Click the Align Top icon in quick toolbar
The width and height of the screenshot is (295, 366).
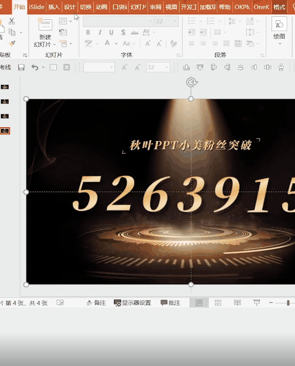point(200,68)
